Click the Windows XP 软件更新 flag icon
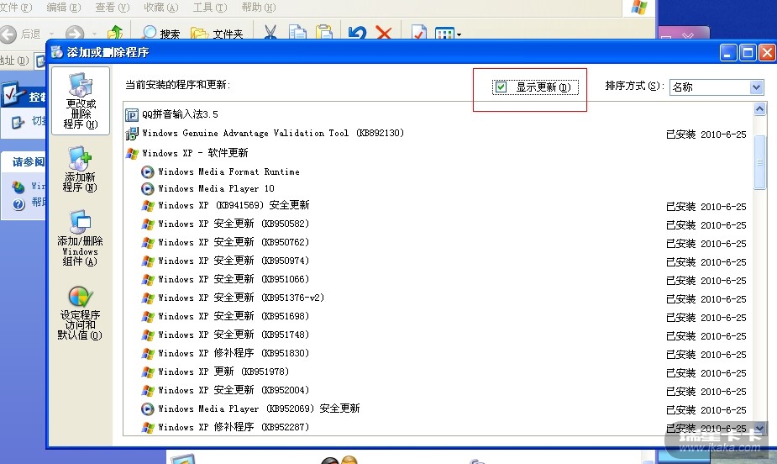The width and height of the screenshot is (777, 464). (x=132, y=153)
